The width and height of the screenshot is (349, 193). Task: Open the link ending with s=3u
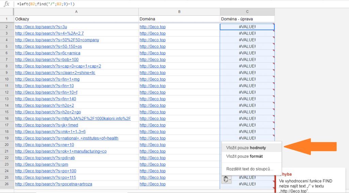pos(41,27)
